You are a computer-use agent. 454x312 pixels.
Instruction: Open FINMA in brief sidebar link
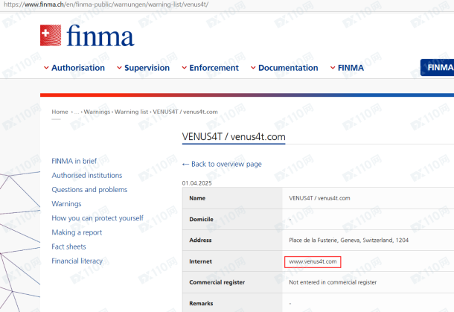pyautogui.click(x=74, y=161)
